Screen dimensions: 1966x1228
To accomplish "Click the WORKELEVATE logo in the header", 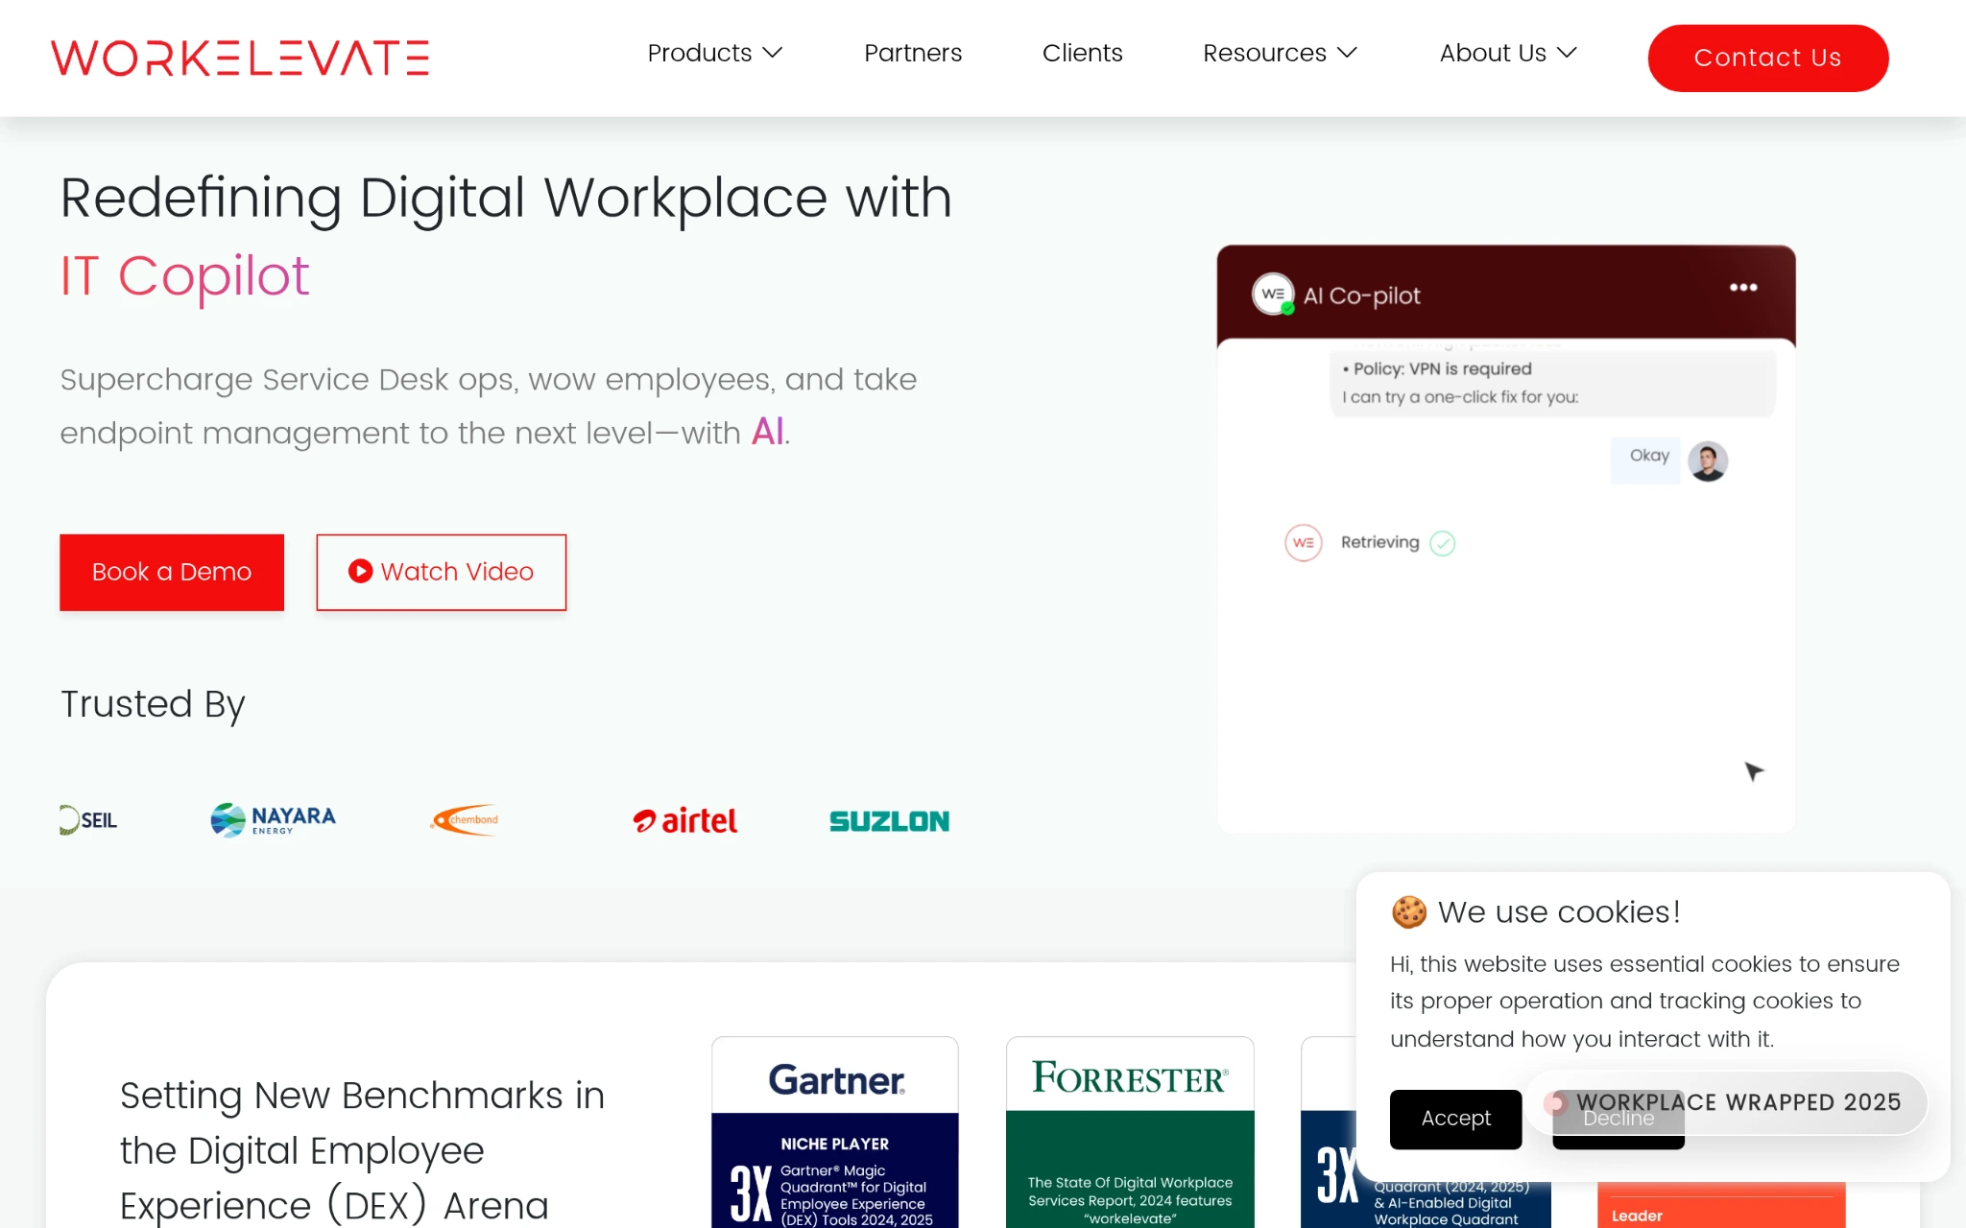I will click(x=240, y=58).
